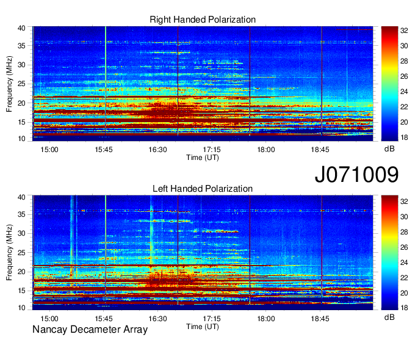The image size is (415, 337).
Task: Click the "20" frequency tick on Left Handed plot
Action: click(x=22, y=272)
